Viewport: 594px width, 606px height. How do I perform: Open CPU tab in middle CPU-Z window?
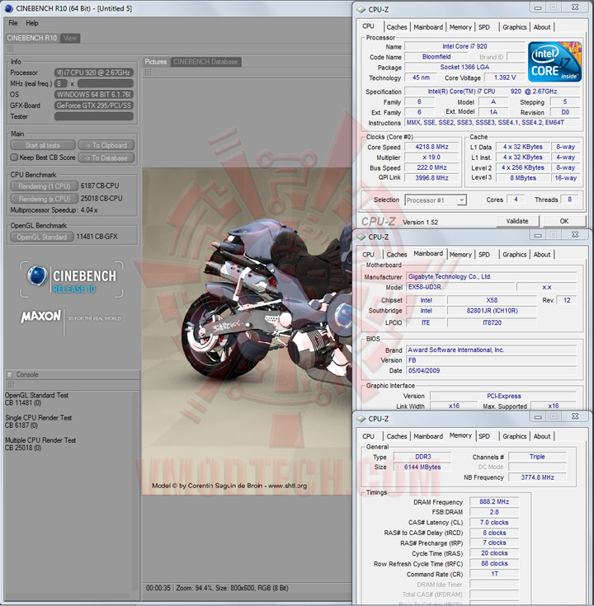[368, 254]
